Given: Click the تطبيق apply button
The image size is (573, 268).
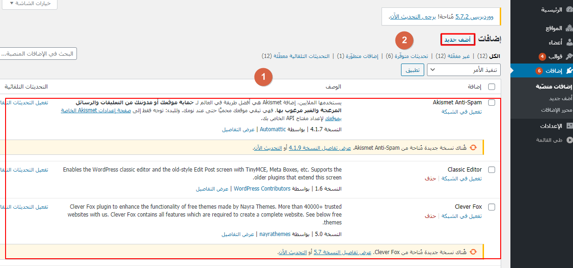Looking at the screenshot, I should (413, 70).
